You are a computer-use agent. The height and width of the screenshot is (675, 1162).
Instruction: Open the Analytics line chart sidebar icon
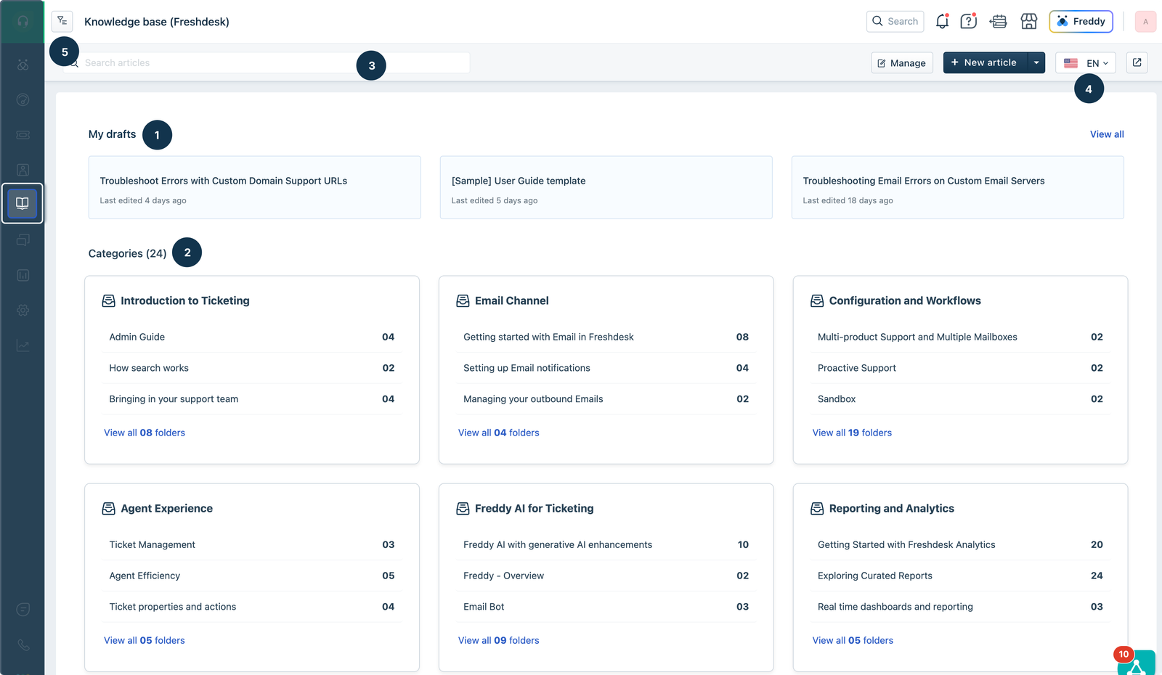(23, 345)
